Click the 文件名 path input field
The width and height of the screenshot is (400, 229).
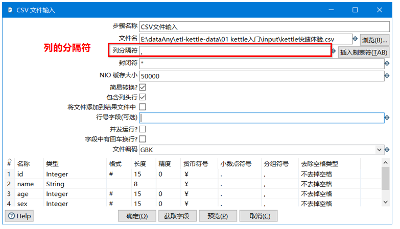click(246, 39)
